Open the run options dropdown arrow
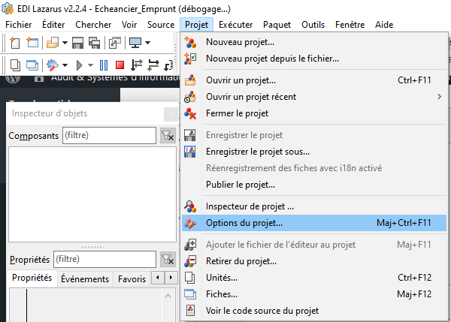451x322 pixels. click(90, 65)
